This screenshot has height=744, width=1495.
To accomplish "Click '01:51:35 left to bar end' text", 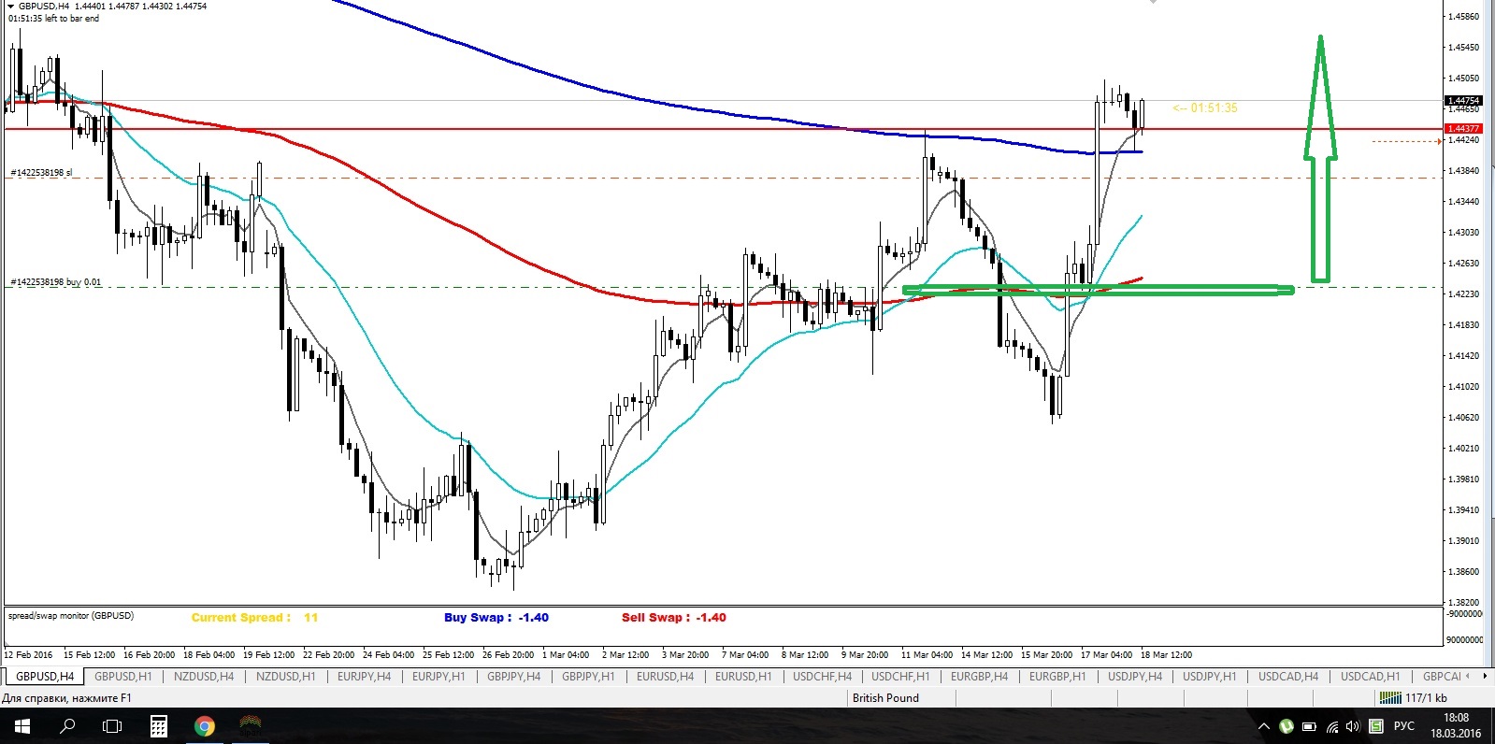I will click(53, 18).
